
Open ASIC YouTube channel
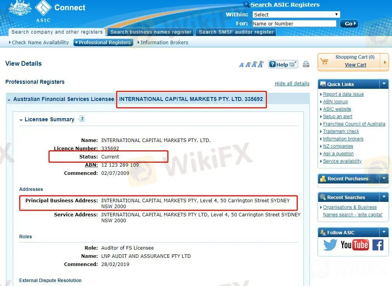[354, 245]
